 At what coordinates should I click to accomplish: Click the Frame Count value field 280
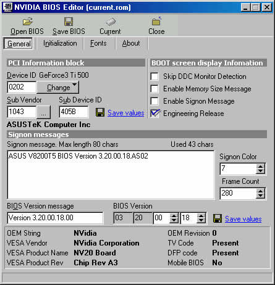point(238,194)
